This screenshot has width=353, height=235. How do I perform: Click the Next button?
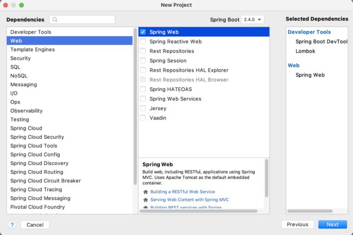click(332, 225)
